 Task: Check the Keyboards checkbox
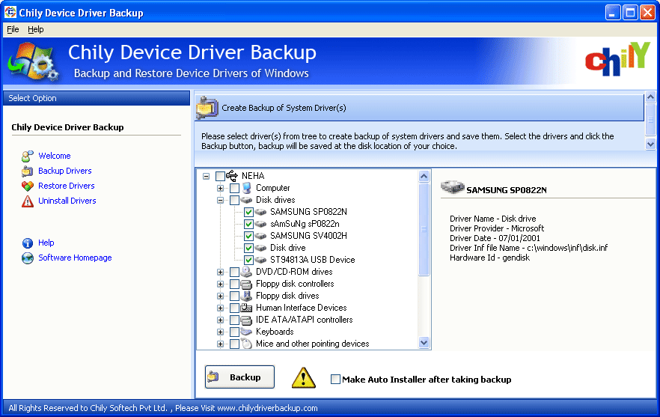[234, 332]
